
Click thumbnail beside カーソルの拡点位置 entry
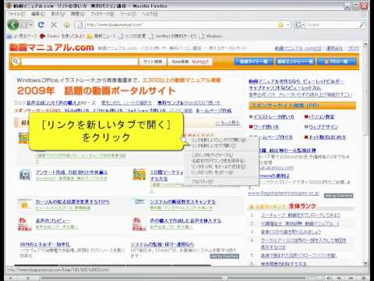(x=25, y=205)
